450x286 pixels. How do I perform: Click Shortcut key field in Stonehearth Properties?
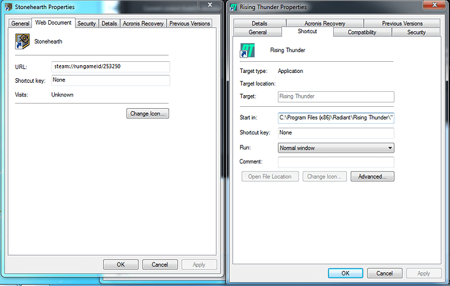point(110,80)
